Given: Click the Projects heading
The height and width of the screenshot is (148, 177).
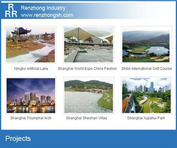Looking at the screenshot, I should tap(18, 139).
